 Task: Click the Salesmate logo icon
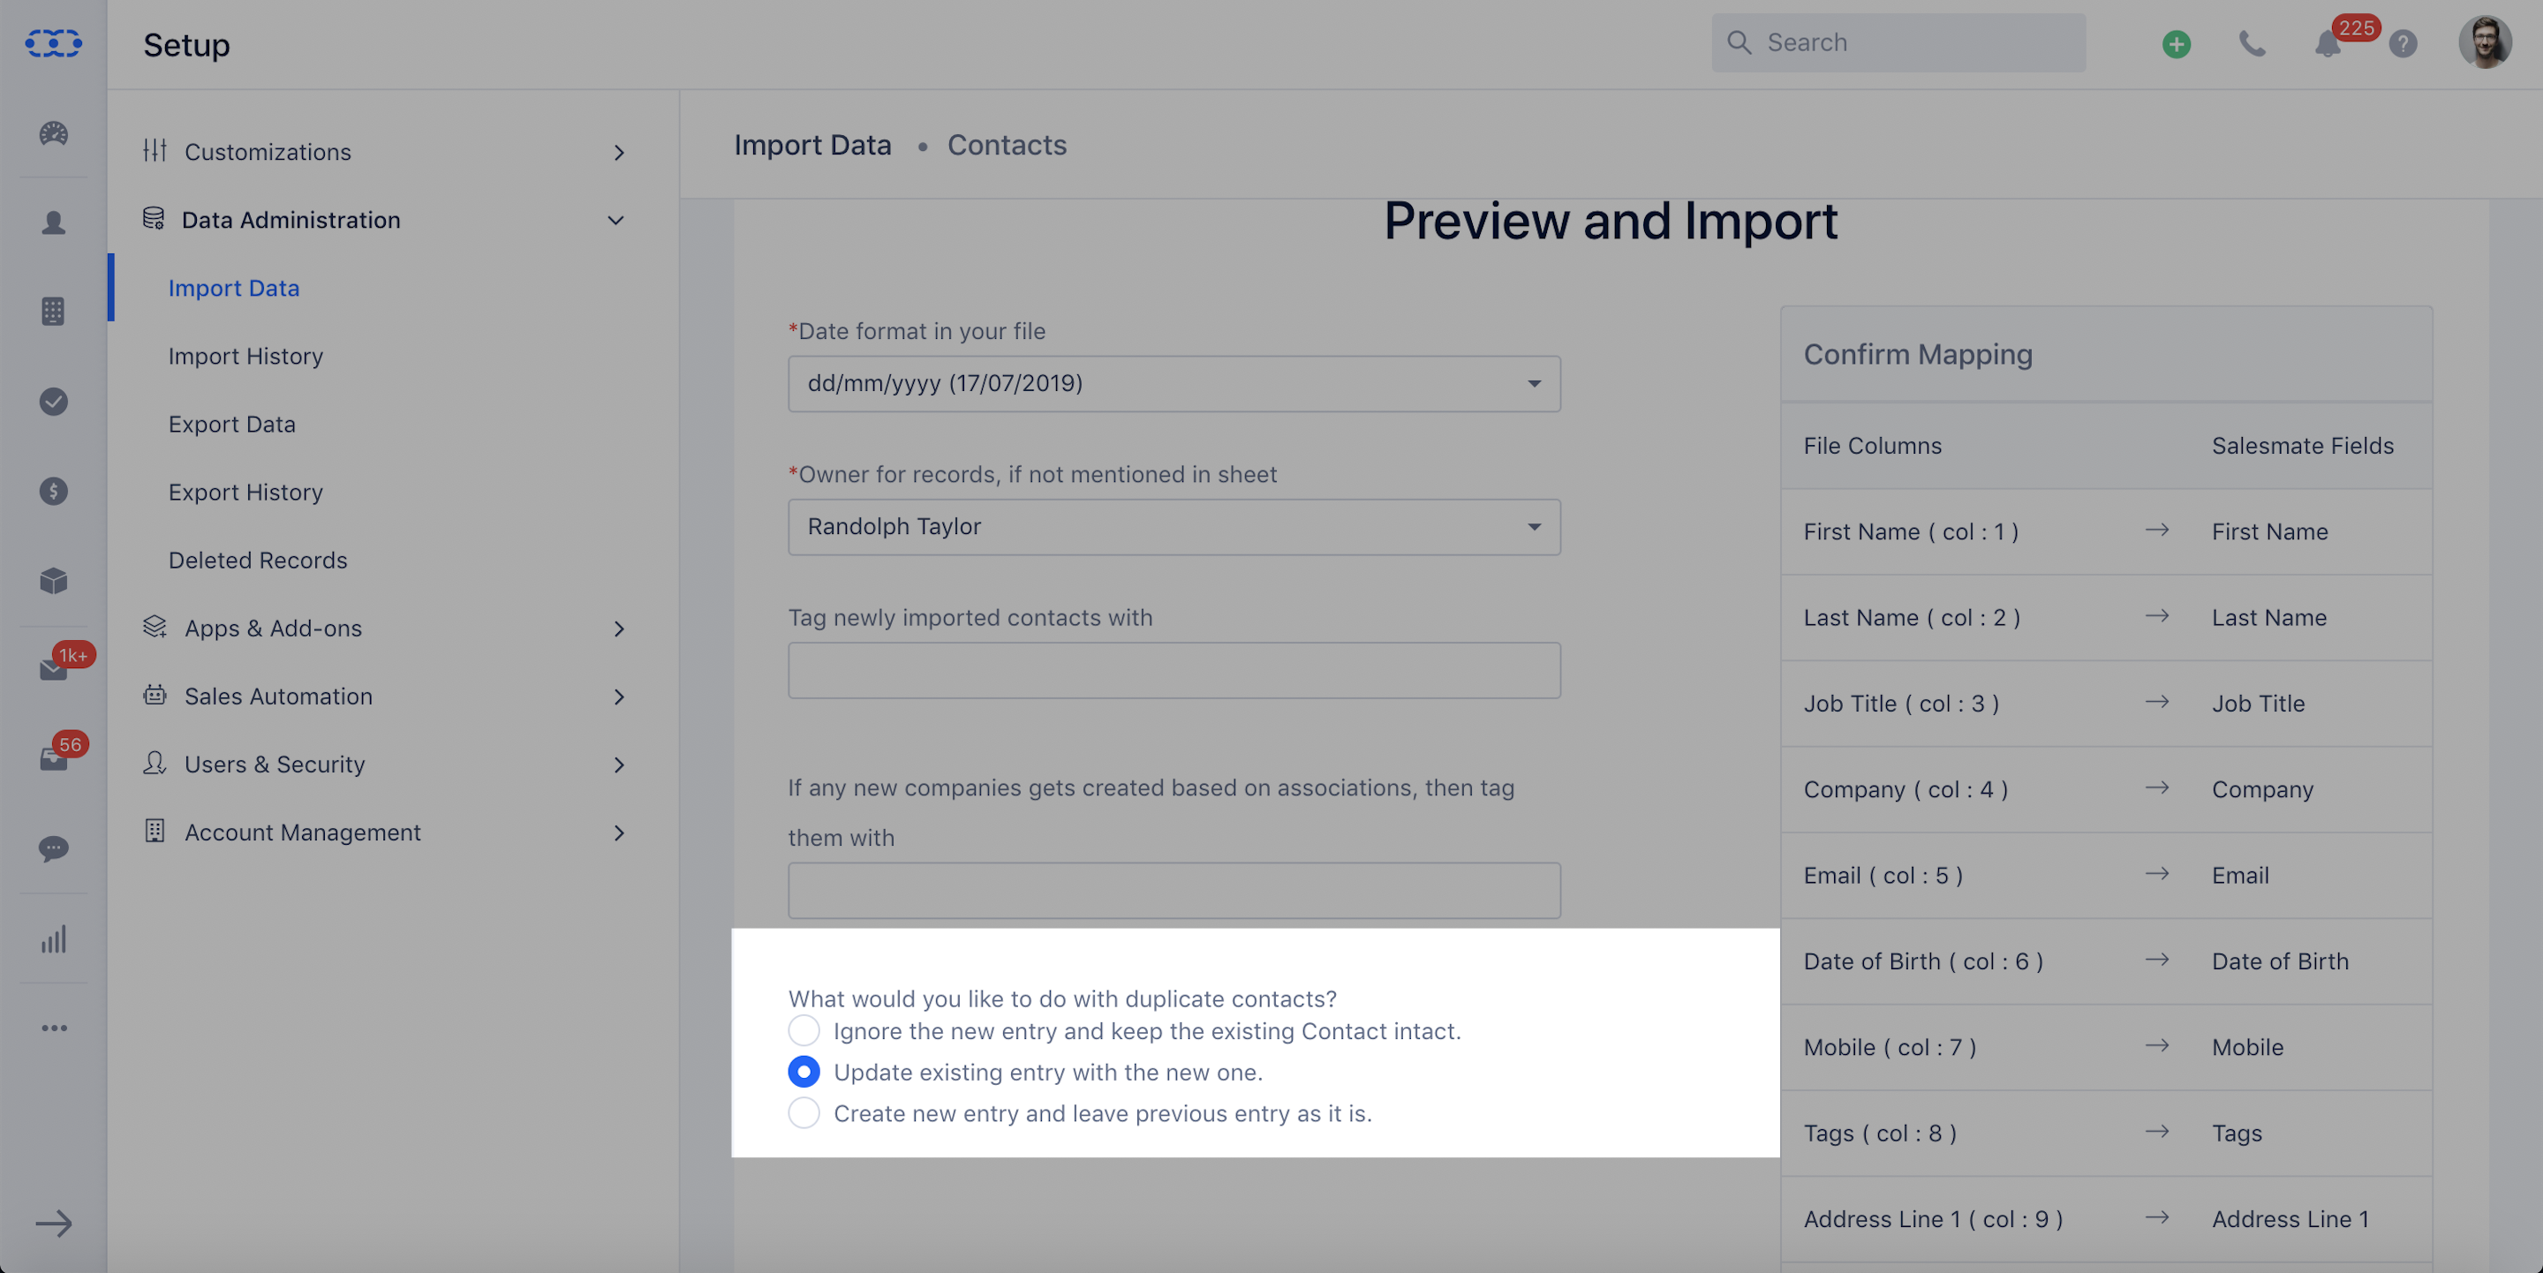point(53,43)
